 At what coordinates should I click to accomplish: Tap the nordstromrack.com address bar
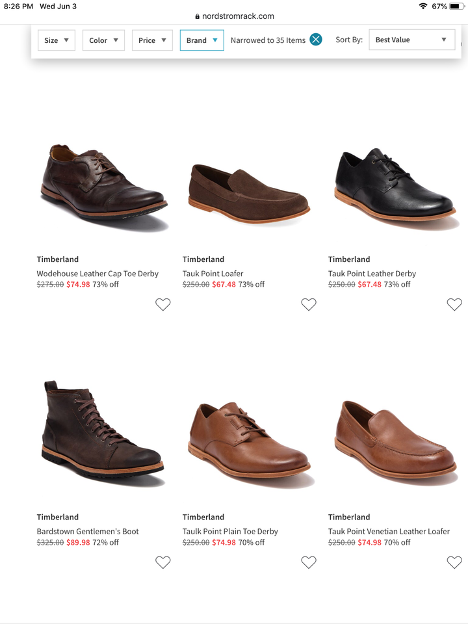point(235,16)
